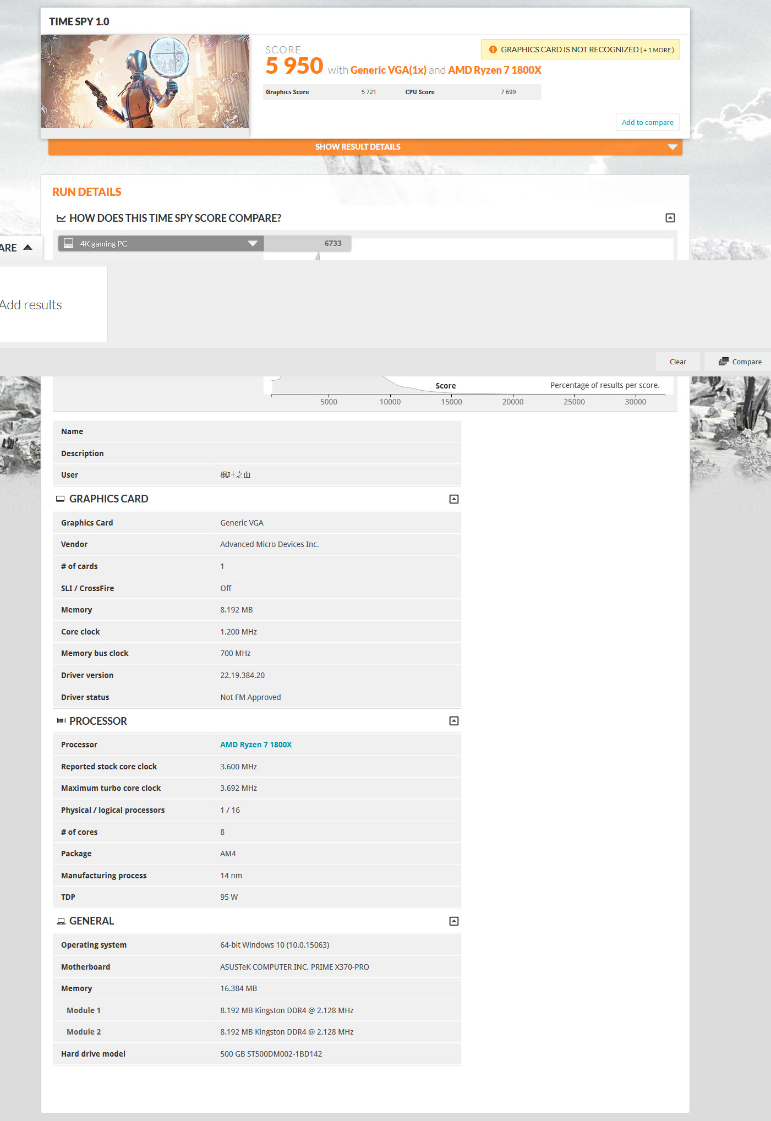Click Add results in compare panel

coord(31,305)
